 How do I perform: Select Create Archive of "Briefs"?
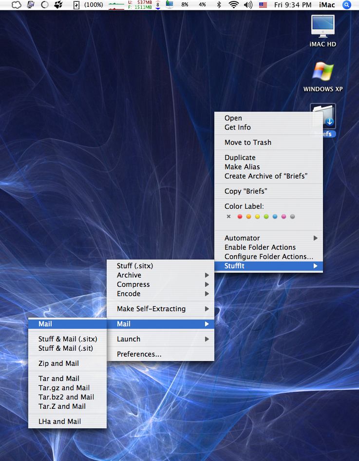(x=268, y=176)
